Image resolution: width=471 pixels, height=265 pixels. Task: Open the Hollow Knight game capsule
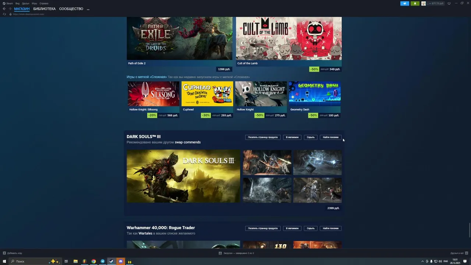tap(261, 94)
